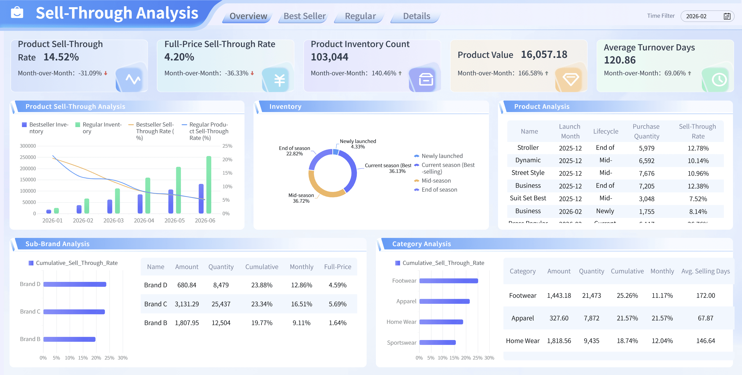Click the Full-Price column header in Sub-Brand table
Viewport: 742px width, 375px height.
[x=338, y=267]
